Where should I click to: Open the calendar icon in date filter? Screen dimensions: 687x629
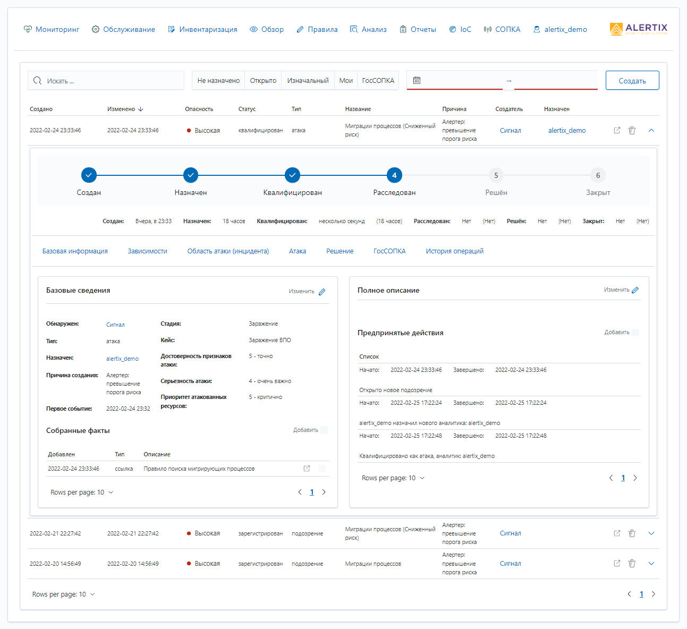pos(417,80)
